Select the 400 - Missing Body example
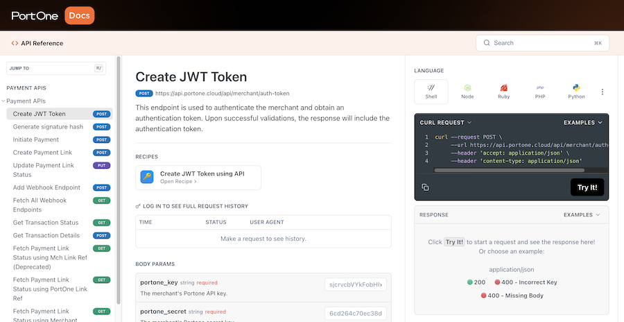The image size is (624, 322). [512, 296]
